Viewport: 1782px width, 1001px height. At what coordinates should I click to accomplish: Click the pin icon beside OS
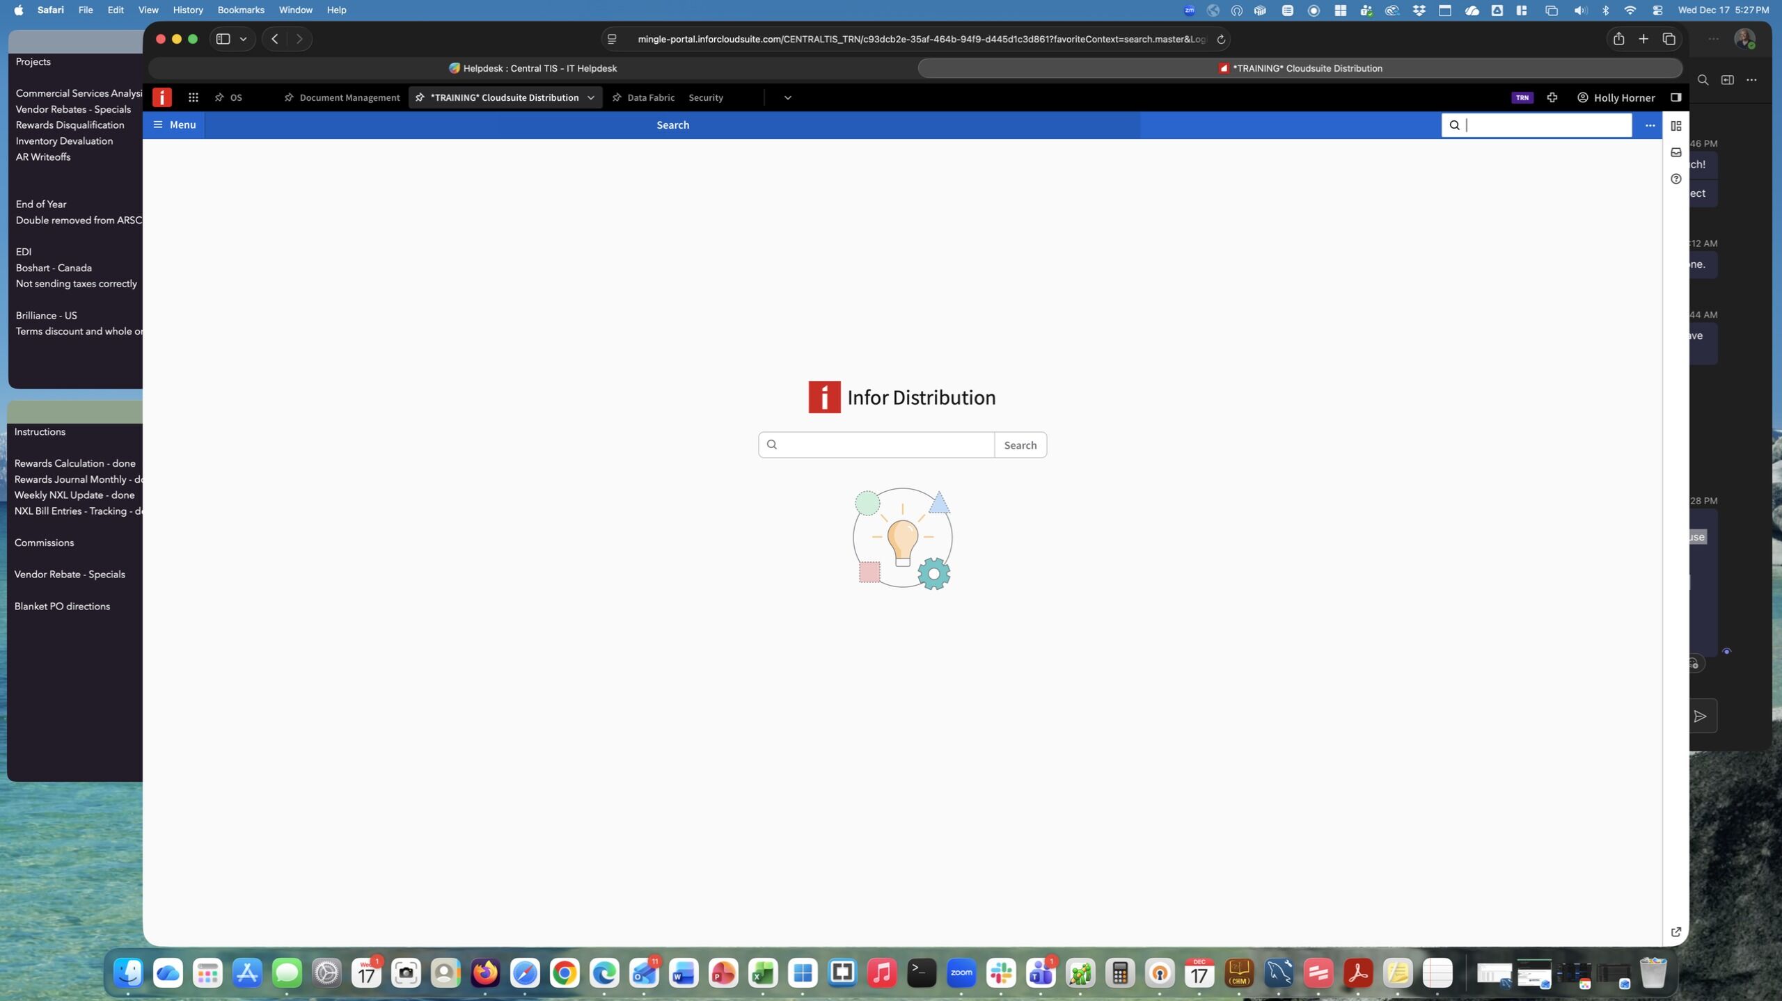[x=219, y=97]
